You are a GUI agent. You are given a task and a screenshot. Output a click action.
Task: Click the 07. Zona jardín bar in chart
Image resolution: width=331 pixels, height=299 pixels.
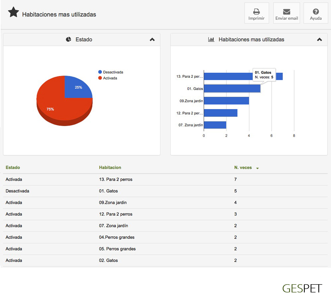[215, 125]
